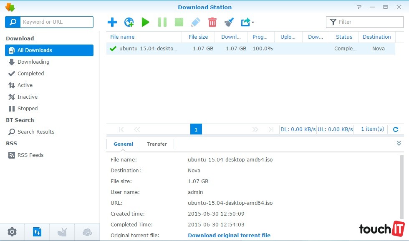Click Download original torrent file link
This screenshot has height=241, width=409.
click(229, 235)
